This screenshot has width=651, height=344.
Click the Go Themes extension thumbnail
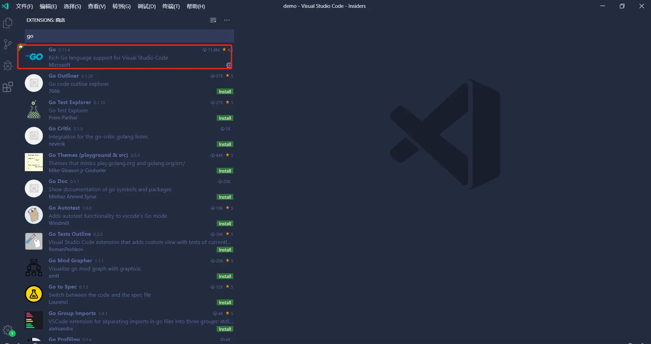point(34,162)
